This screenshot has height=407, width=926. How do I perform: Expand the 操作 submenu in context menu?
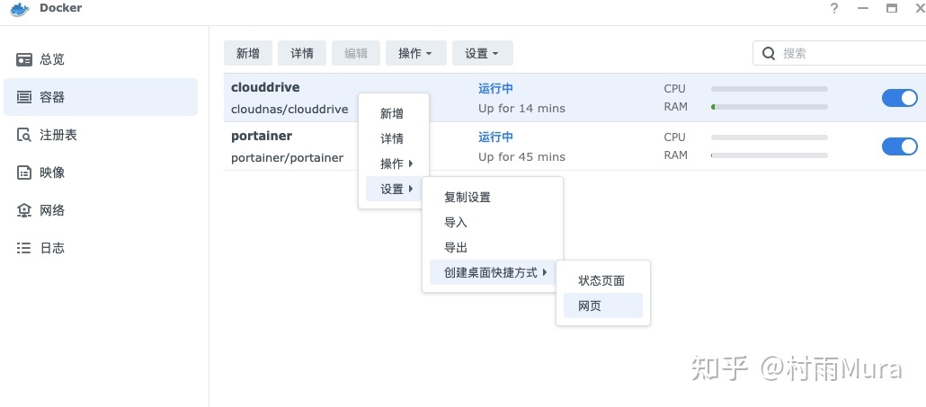pyautogui.click(x=396, y=164)
